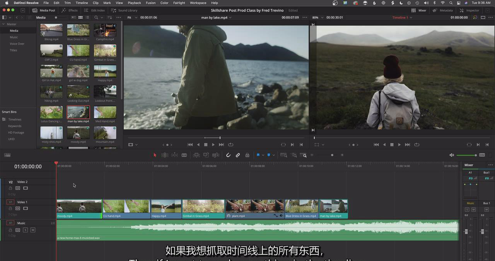The width and height of the screenshot is (495, 261).
Task: Open the Metadata panel button
Action: 443,10
